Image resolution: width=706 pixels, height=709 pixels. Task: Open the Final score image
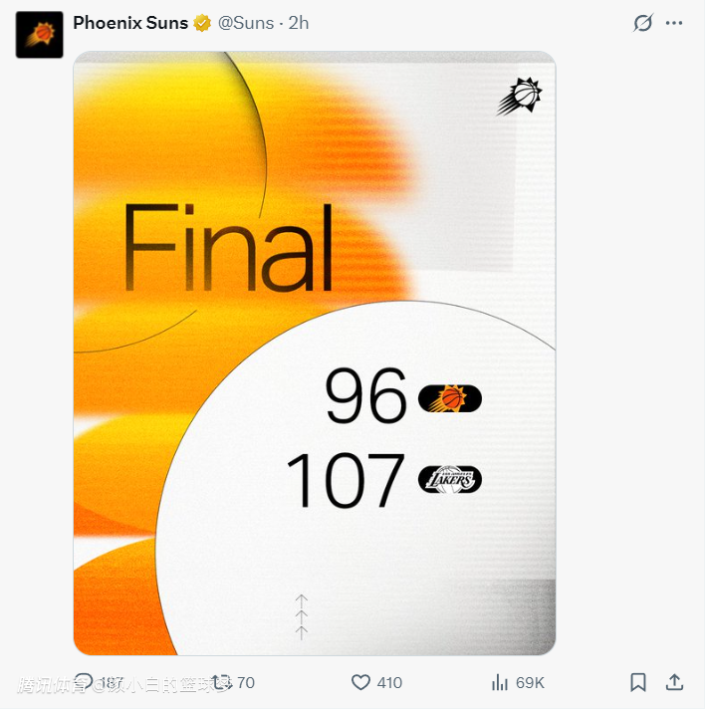[x=315, y=354]
